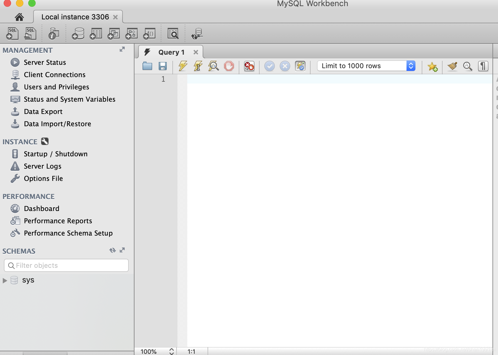
Task: Toggle continue on error icon
Action: tap(249, 66)
